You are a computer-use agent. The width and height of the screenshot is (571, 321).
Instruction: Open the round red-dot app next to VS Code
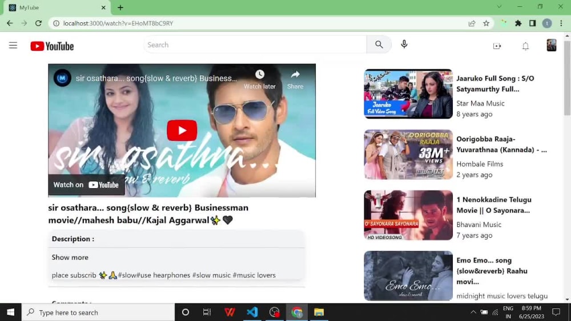point(275,312)
